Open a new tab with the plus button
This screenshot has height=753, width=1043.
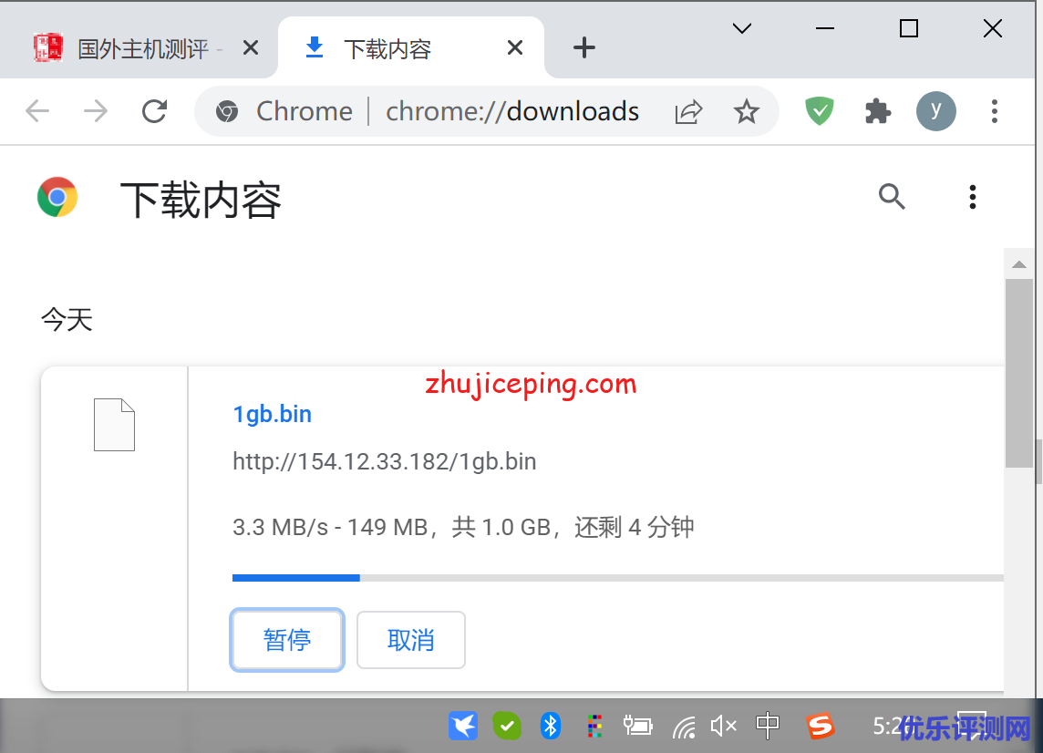[584, 48]
